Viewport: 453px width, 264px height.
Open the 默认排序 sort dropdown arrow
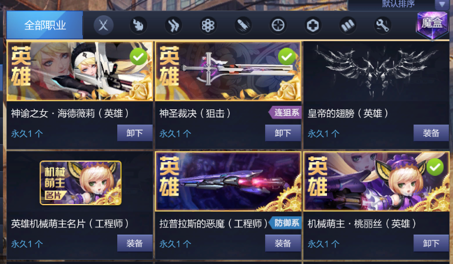[x=442, y=4]
